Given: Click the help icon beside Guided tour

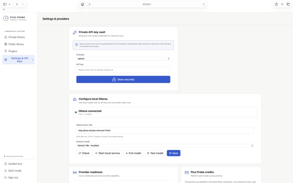Looking at the screenshot, I should (x=5, y=164).
